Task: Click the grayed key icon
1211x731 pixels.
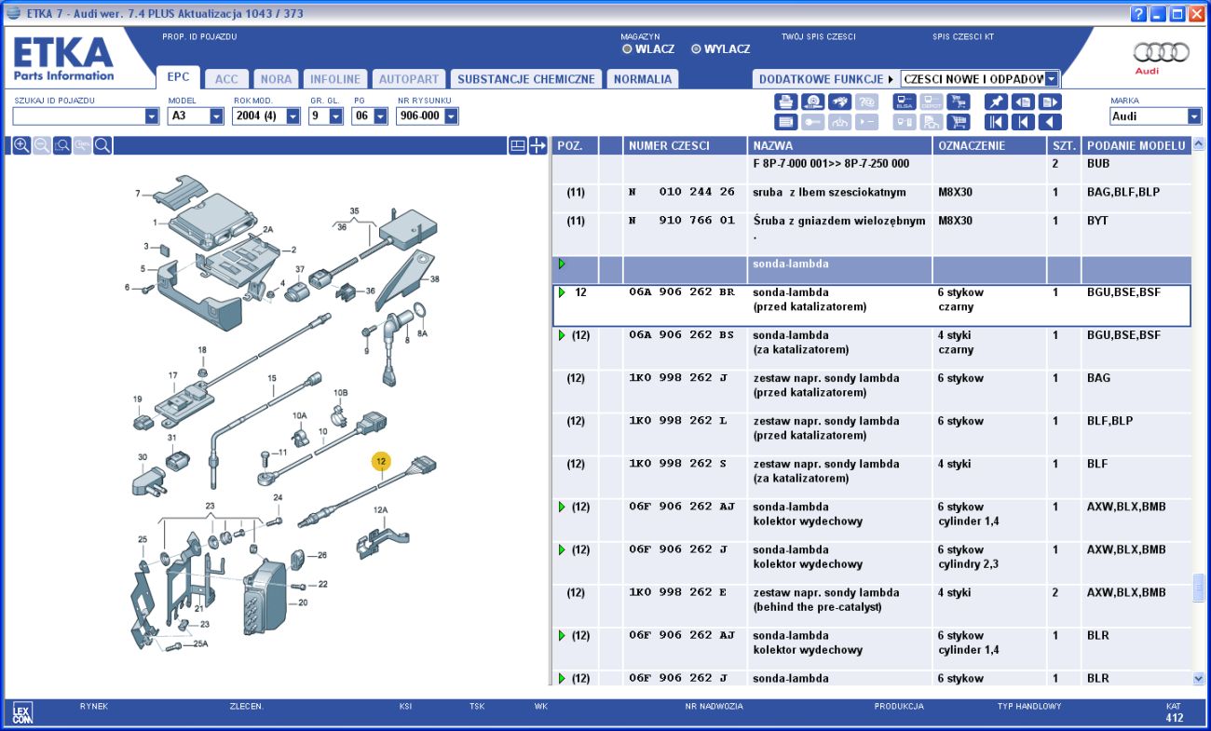Action: pos(813,122)
